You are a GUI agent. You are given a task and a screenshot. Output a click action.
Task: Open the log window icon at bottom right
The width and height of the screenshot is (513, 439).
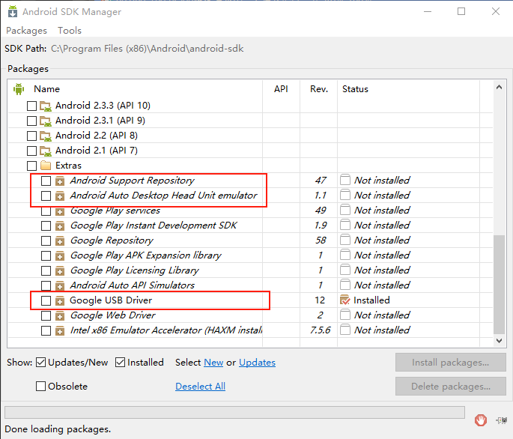(x=502, y=420)
